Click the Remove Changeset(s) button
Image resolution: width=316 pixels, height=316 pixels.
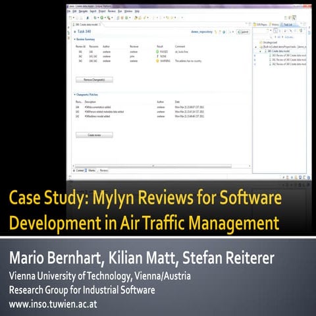point(94,80)
